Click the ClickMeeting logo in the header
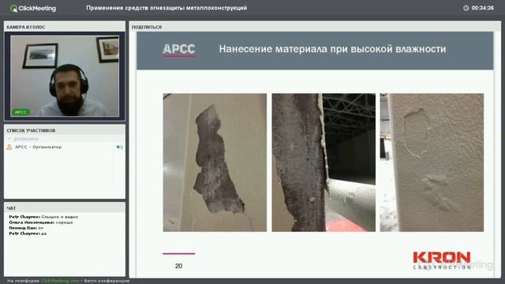This screenshot has height=284, width=505. [x=33, y=9]
